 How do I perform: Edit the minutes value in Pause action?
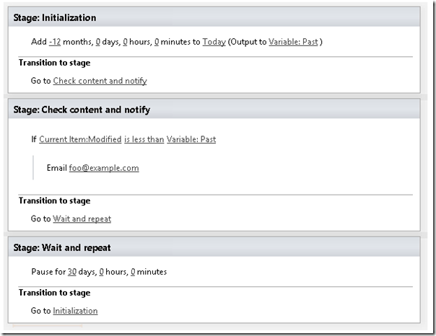pos(133,272)
